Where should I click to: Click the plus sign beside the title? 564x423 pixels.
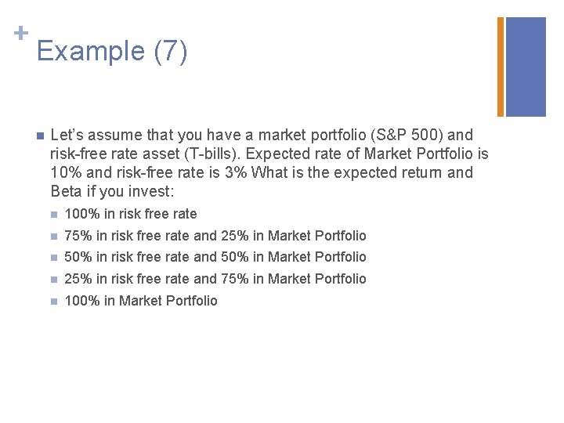click(20, 33)
